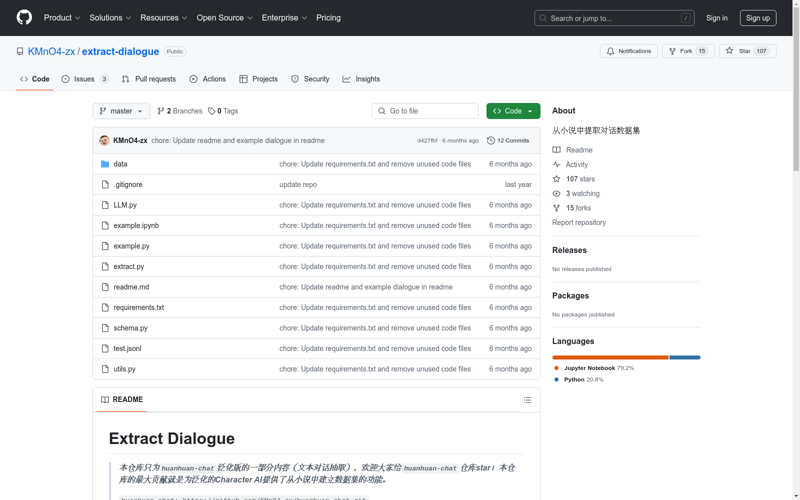Open the data folder

coord(120,164)
